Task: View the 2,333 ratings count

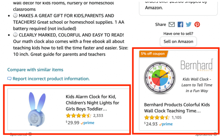Action: [x=98, y=115]
